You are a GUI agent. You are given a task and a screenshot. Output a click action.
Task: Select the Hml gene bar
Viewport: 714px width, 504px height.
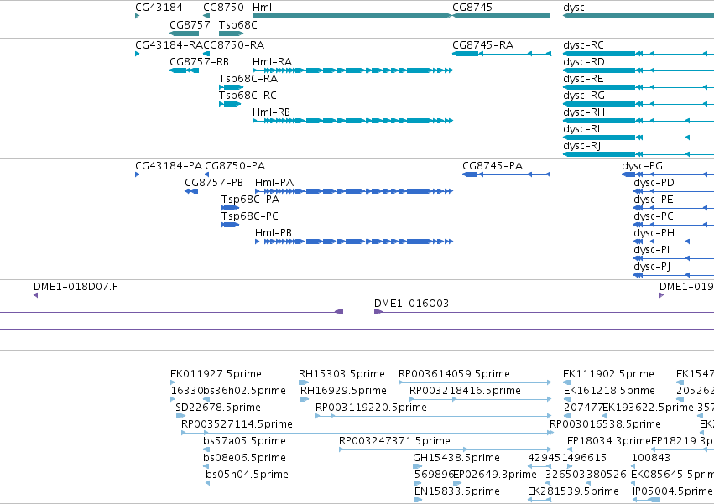point(352,16)
